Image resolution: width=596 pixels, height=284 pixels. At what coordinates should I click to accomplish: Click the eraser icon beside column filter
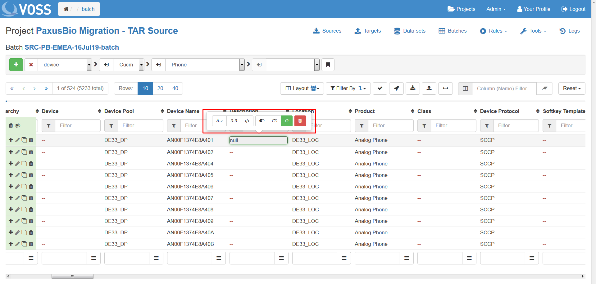[544, 88]
